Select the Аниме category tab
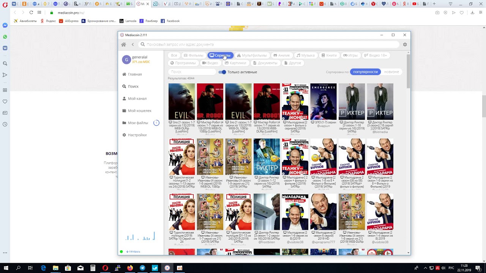The height and width of the screenshot is (273, 486). (281, 55)
